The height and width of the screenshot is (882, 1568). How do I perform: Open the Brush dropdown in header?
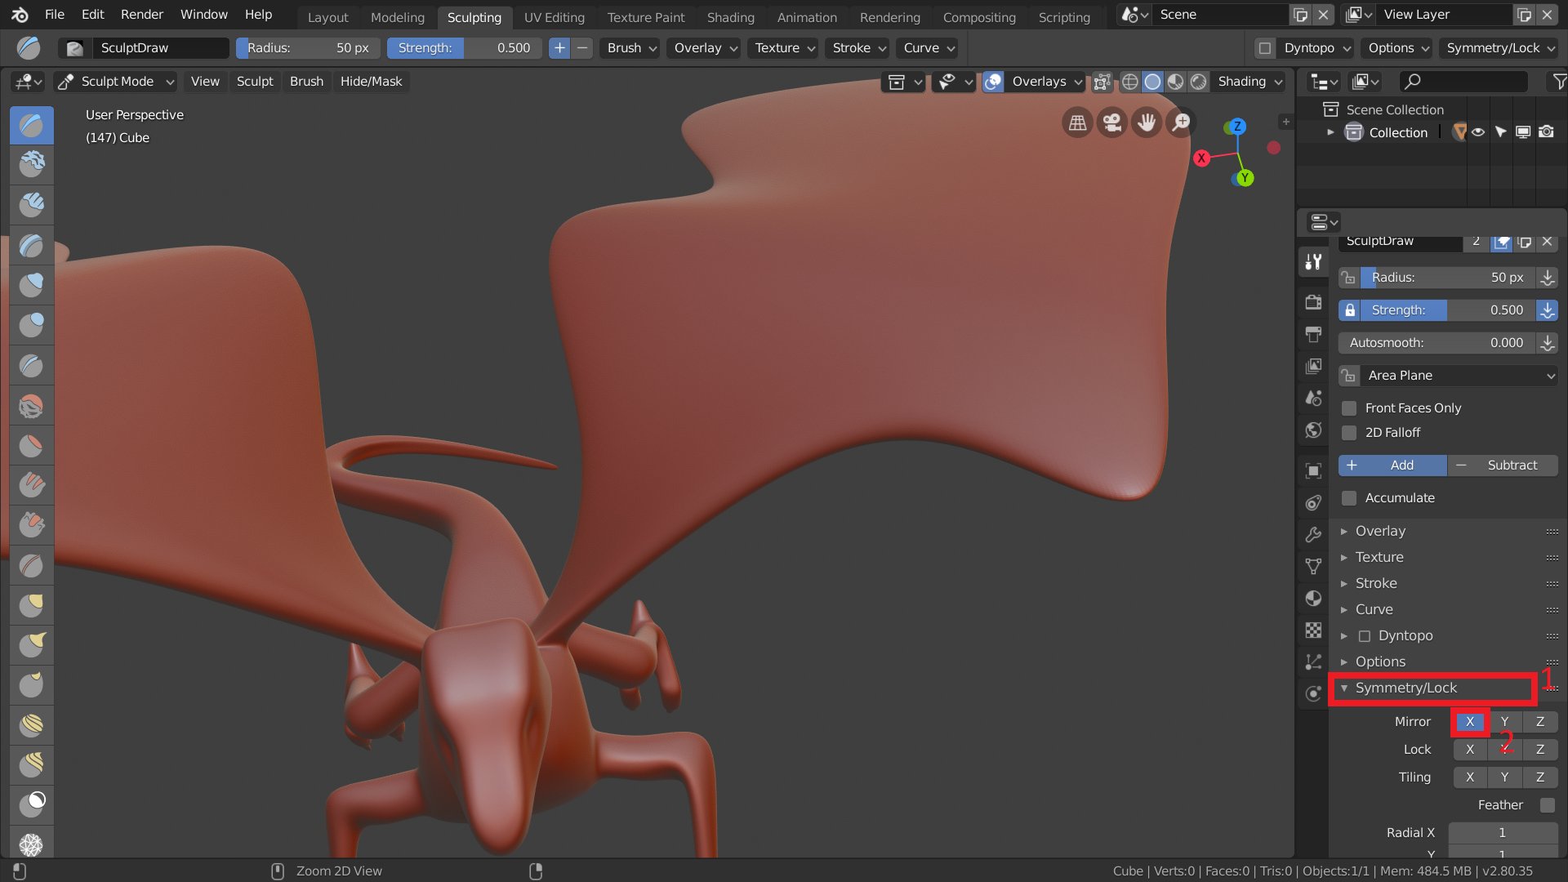631,48
